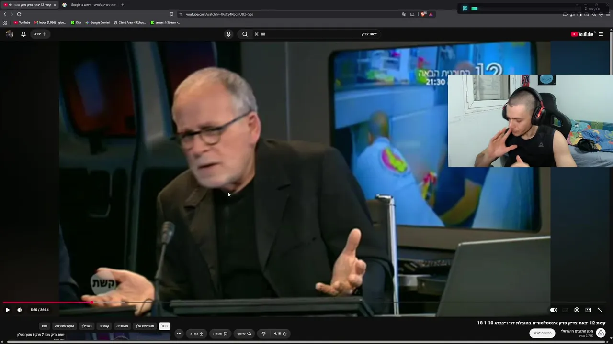Click the video title text
This screenshot has height=344, width=613.
point(541,323)
